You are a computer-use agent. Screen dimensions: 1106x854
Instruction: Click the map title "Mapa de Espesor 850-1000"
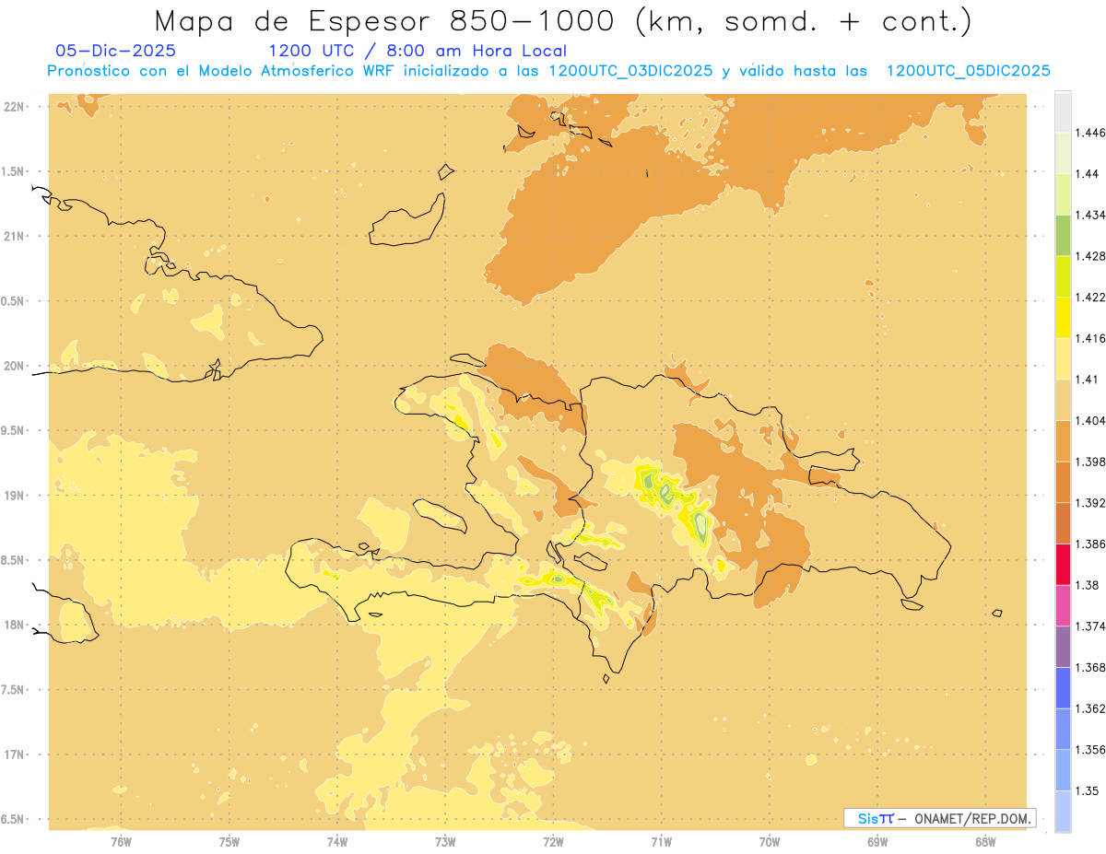coord(385,20)
